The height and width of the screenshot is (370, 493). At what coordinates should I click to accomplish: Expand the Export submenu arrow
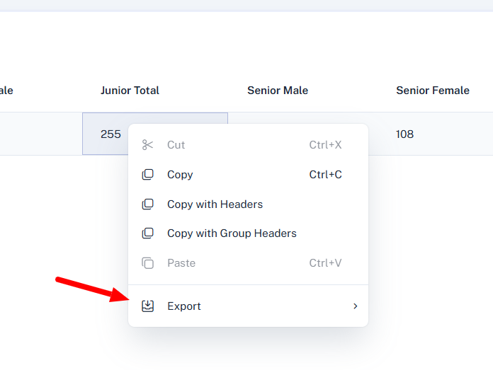(356, 306)
